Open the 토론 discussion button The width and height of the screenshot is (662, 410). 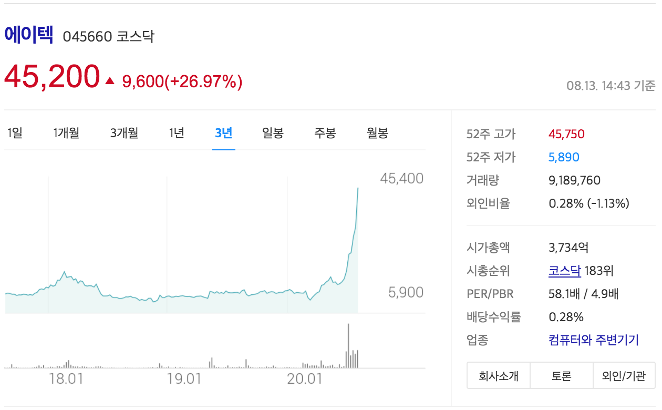click(561, 376)
